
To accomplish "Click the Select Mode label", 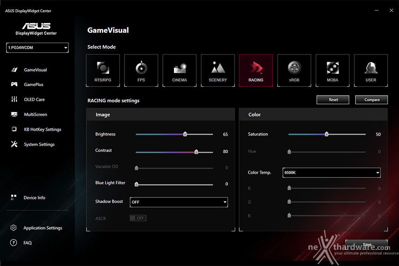I will pyautogui.click(x=101, y=47).
